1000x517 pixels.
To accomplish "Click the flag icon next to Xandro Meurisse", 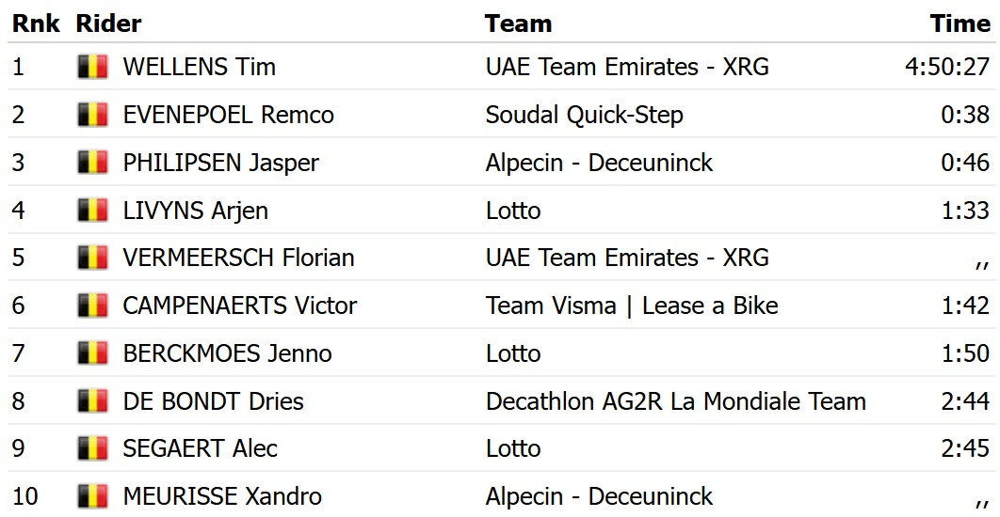I will pos(92,496).
